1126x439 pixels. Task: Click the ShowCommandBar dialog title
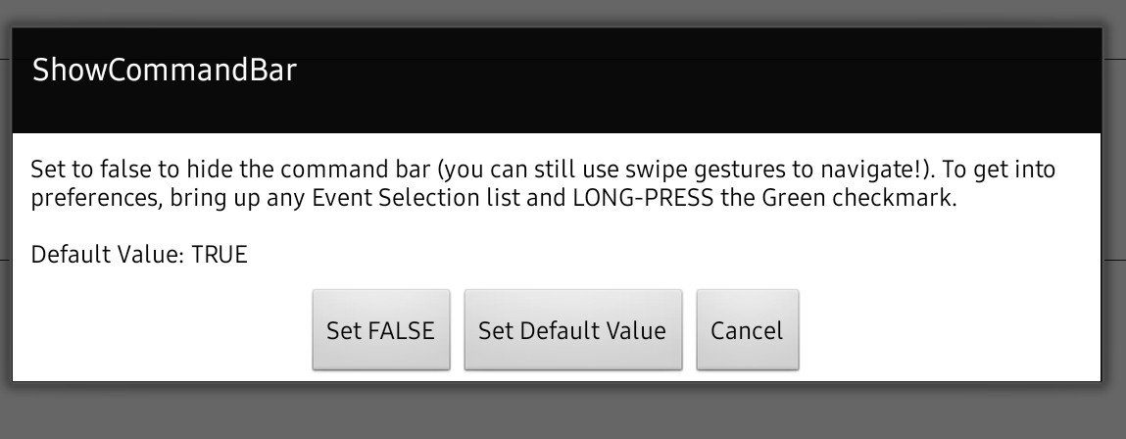tap(165, 72)
